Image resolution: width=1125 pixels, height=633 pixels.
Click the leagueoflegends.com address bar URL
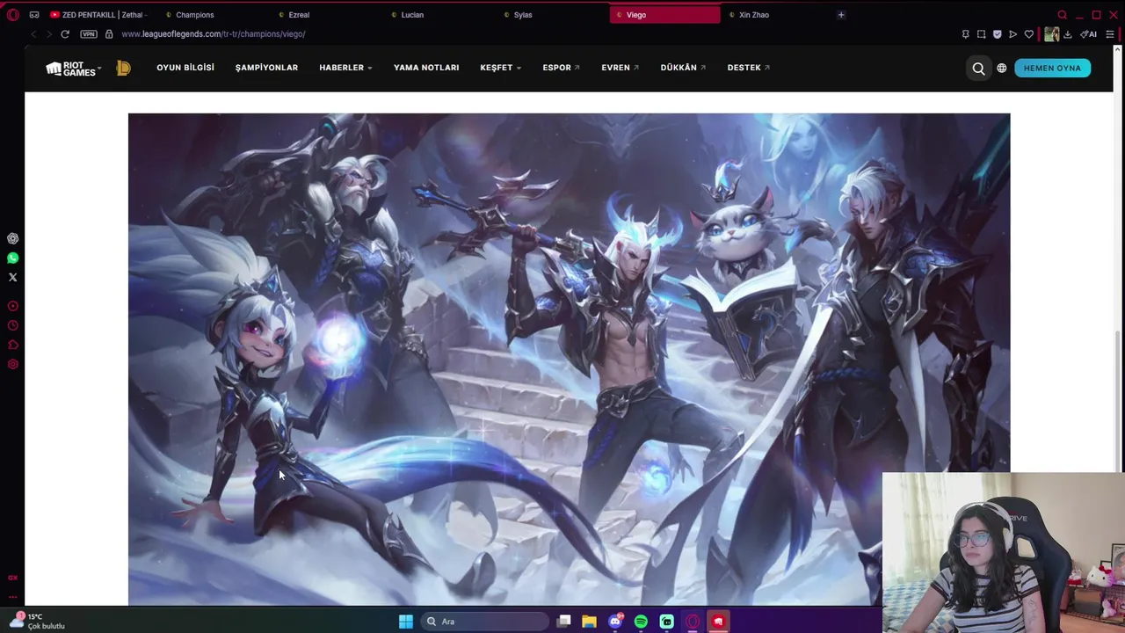(214, 34)
